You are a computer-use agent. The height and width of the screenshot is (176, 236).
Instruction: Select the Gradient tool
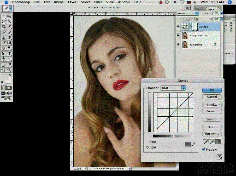click(x=9, y=43)
